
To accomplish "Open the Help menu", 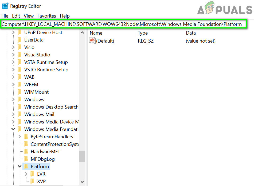I will [65, 16].
